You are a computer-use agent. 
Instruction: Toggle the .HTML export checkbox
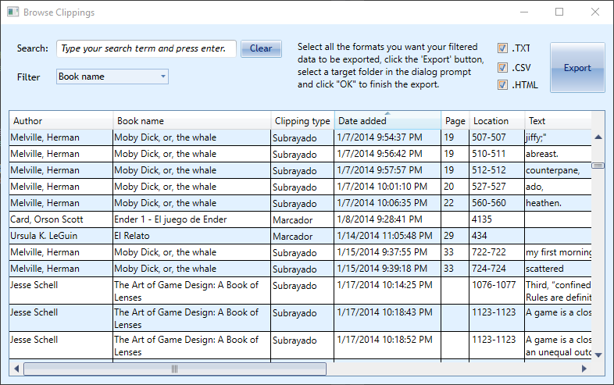tap(502, 84)
